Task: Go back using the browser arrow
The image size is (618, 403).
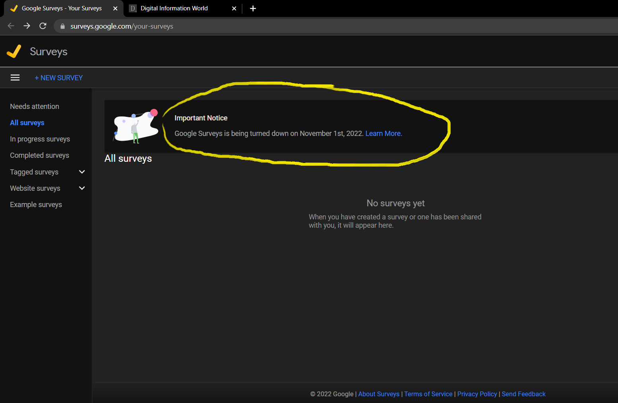Action: coord(11,26)
